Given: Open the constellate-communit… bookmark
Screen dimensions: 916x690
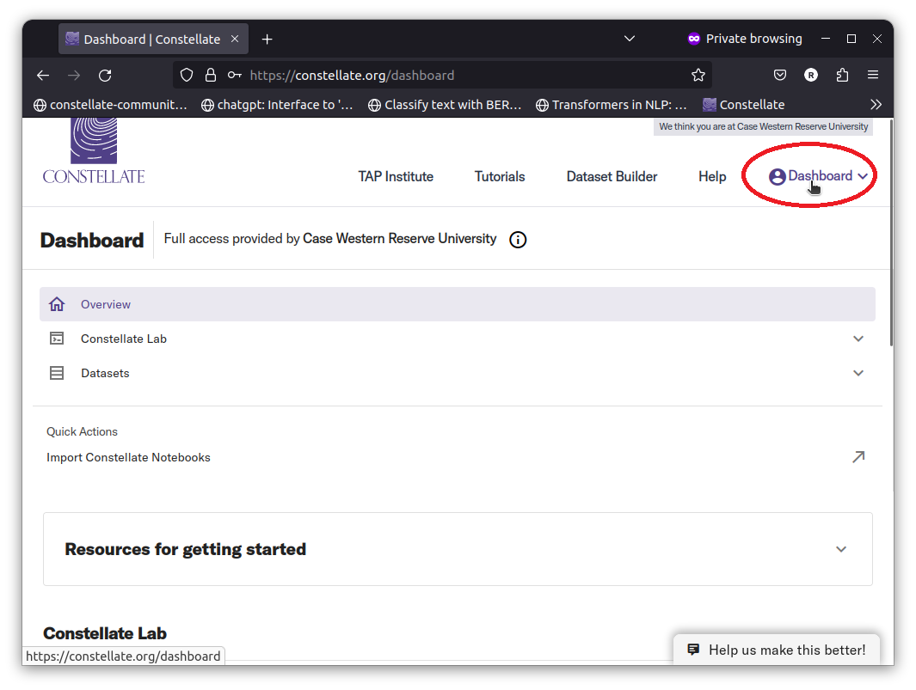Looking at the screenshot, I should pyautogui.click(x=110, y=105).
